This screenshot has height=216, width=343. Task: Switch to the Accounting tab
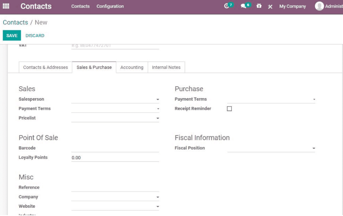click(132, 67)
